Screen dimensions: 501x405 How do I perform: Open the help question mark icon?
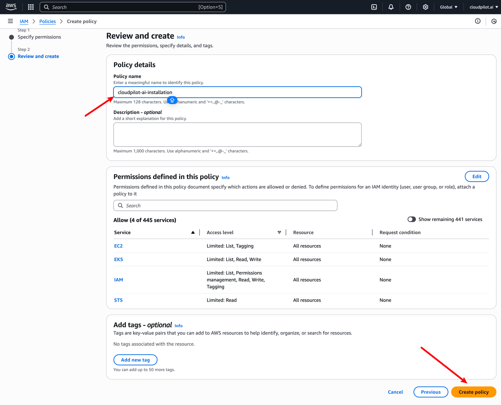(x=408, y=7)
